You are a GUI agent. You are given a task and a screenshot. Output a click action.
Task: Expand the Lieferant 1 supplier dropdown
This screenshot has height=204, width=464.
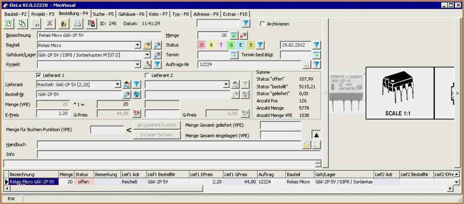click(118, 85)
